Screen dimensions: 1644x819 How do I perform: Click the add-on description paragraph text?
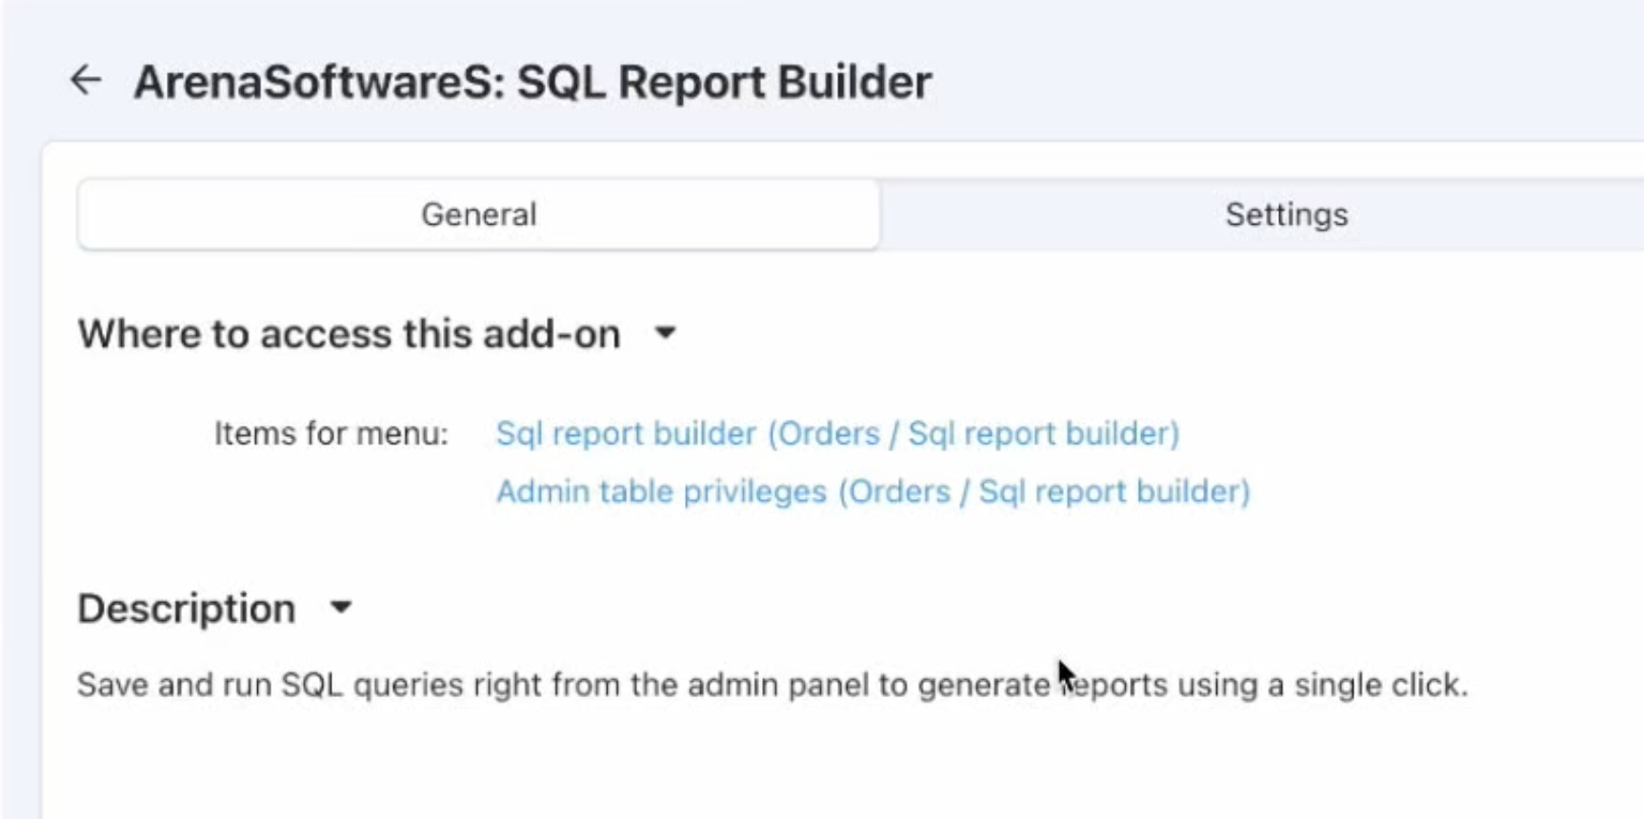tap(772, 685)
